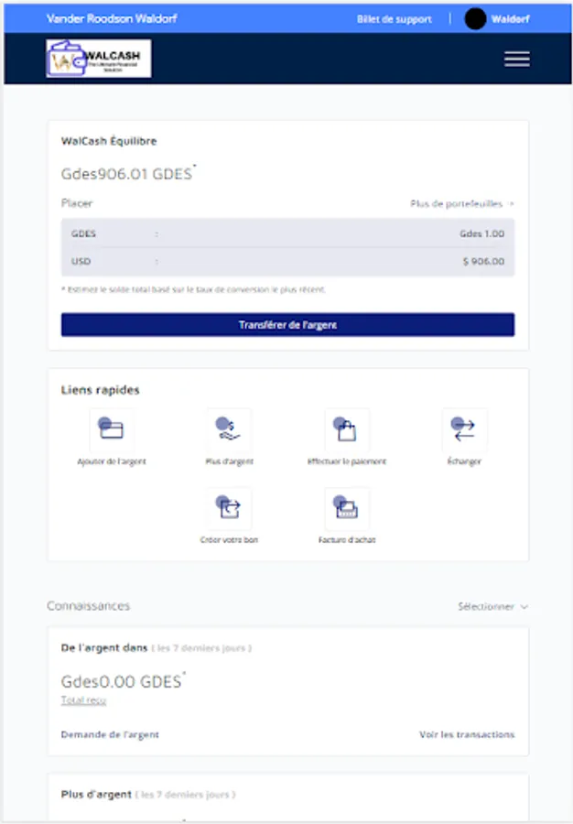
Task: Open Voir les transactions link
Action: [x=467, y=734]
